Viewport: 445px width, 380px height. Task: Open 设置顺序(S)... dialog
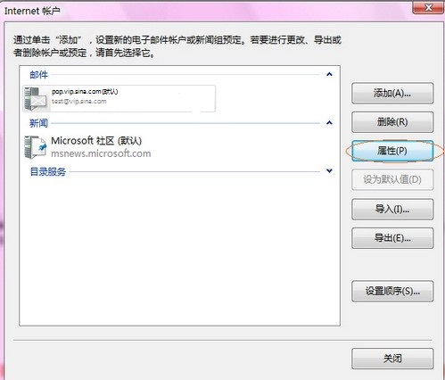(392, 292)
